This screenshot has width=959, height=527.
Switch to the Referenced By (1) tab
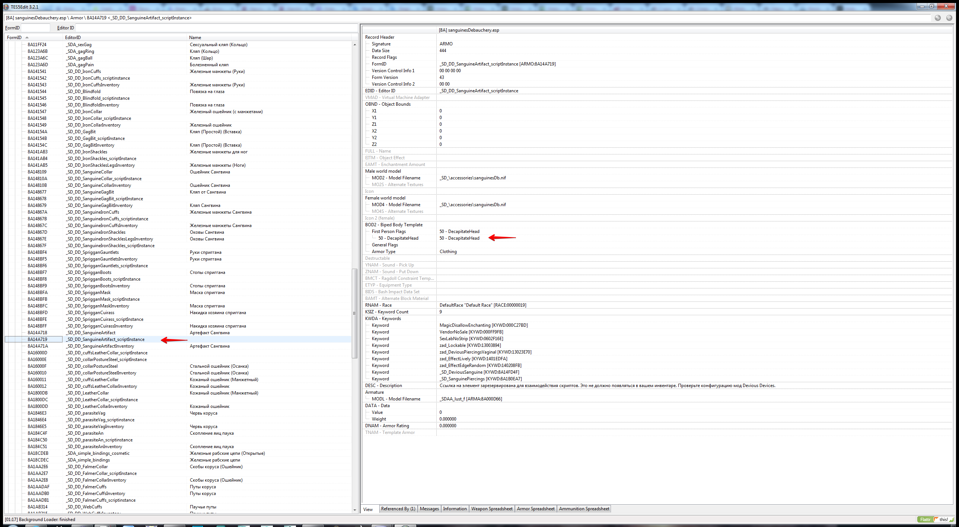click(398, 509)
